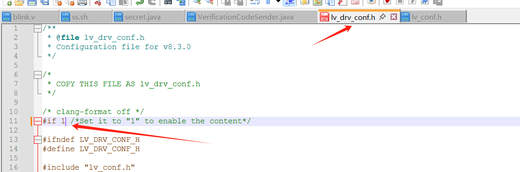The image size is (520, 172).
Task: Start macro recording with red record icon
Action: [387, 2]
